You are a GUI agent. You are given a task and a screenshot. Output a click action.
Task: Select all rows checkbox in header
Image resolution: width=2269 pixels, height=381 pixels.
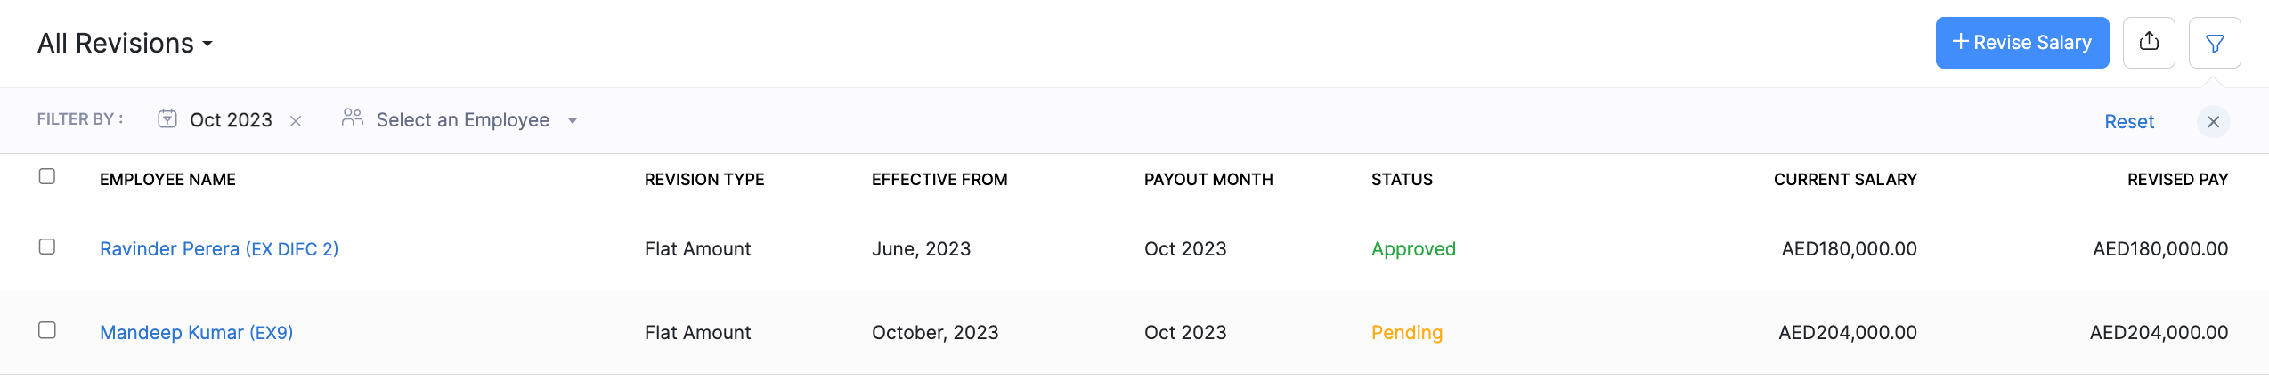(x=47, y=177)
